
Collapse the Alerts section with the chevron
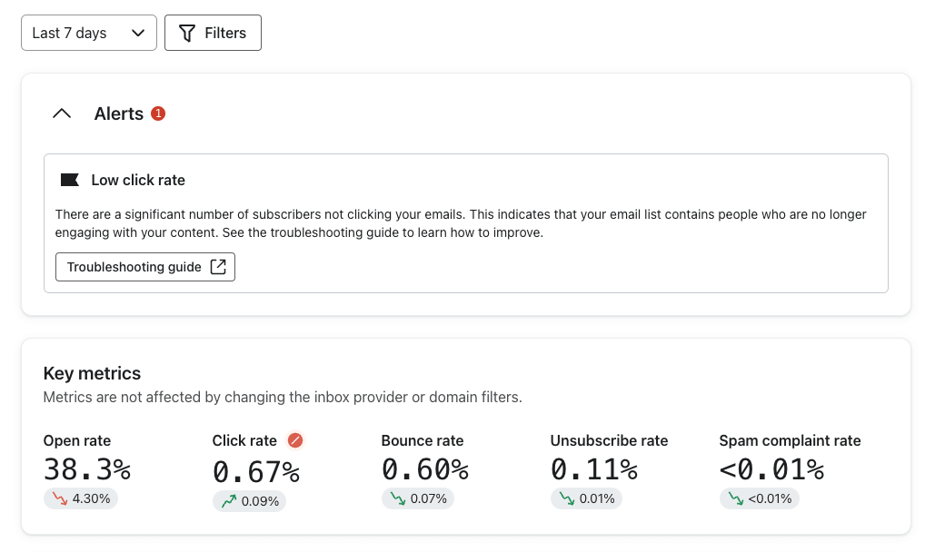coord(62,113)
